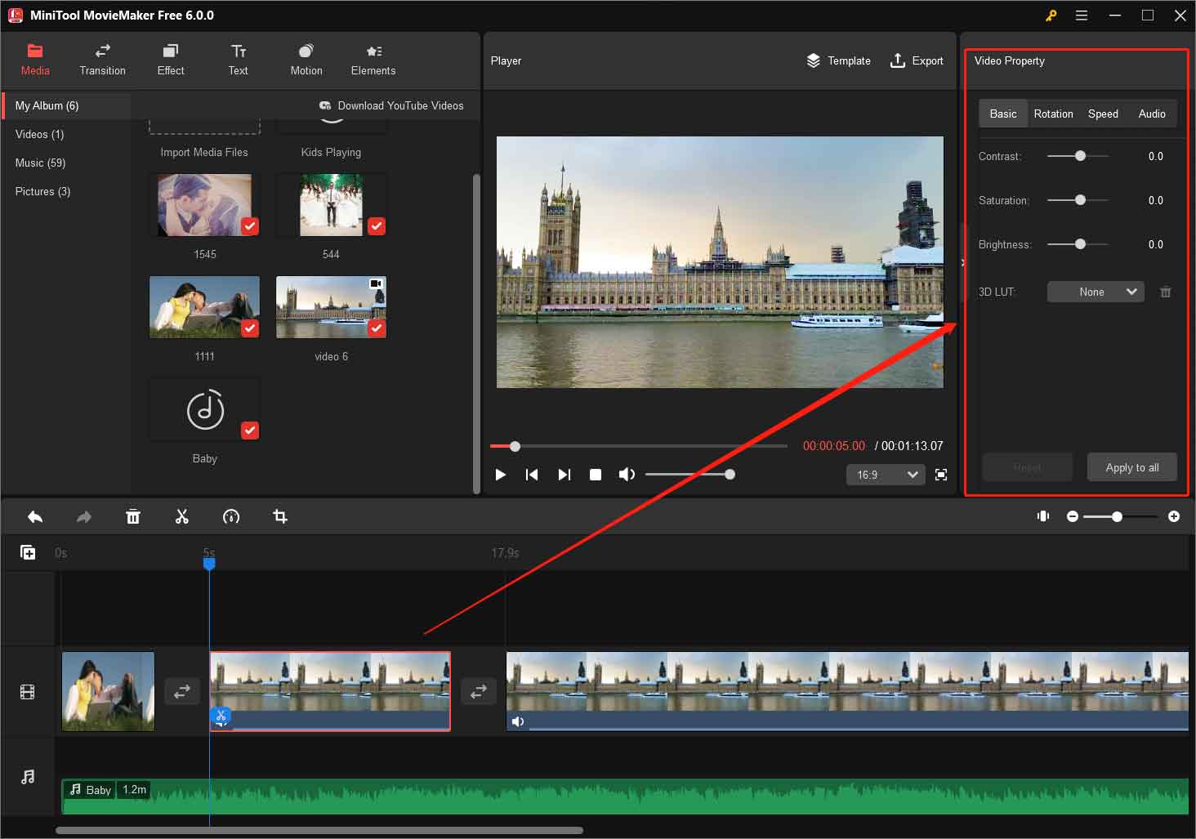Click the Undo icon on the timeline toolbar

point(35,516)
